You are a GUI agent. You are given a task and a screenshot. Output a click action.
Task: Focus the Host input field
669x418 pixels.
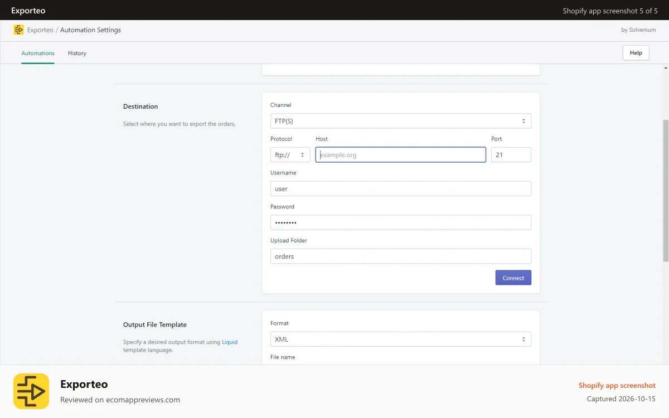(x=401, y=155)
